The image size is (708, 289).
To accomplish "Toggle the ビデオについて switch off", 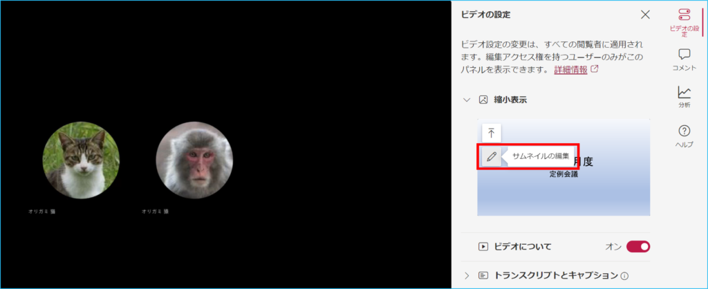I will tap(638, 247).
